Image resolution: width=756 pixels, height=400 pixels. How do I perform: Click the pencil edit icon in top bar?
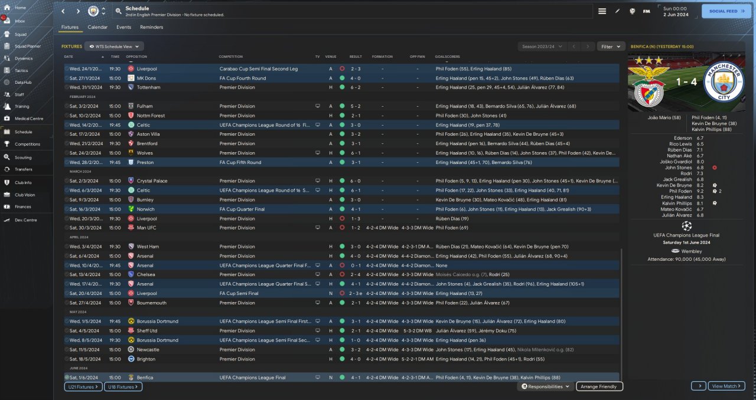point(618,11)
